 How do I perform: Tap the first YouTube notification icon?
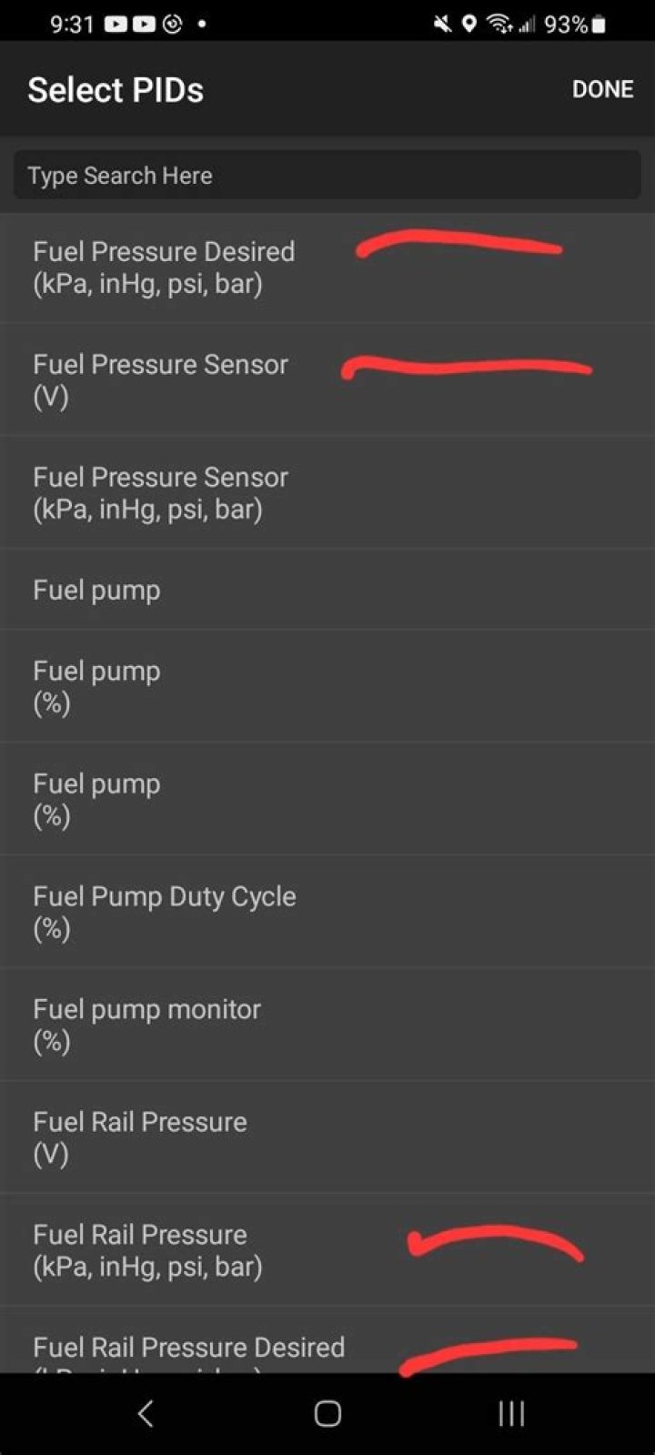point(116,25)
